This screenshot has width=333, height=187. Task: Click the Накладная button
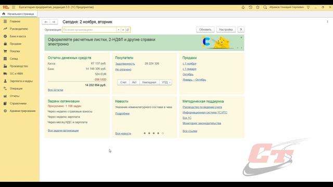point(149,82)
